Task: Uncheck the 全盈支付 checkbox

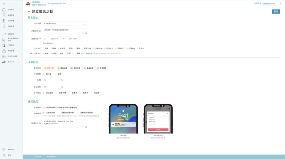Action: click(116, 49)
